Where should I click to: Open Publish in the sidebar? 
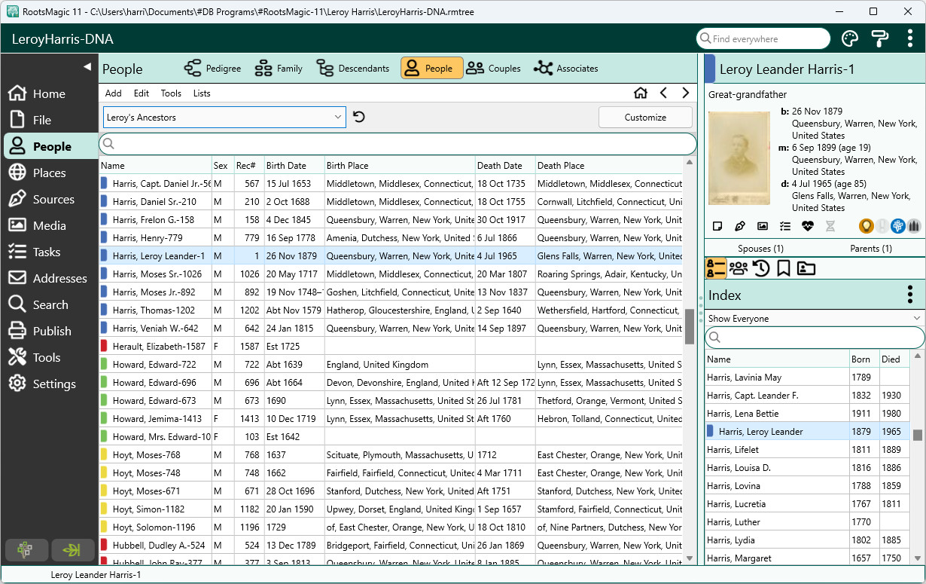(x=50, y=331)
